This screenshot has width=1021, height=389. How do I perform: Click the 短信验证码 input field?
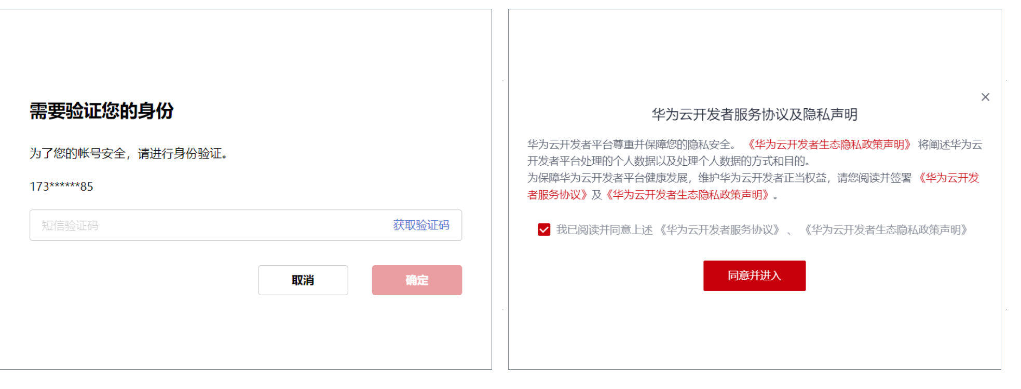pyautogui.click(x=208, y=225)
